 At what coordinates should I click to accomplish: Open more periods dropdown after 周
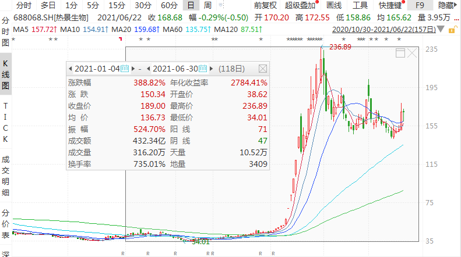click(x=221, y=5)
